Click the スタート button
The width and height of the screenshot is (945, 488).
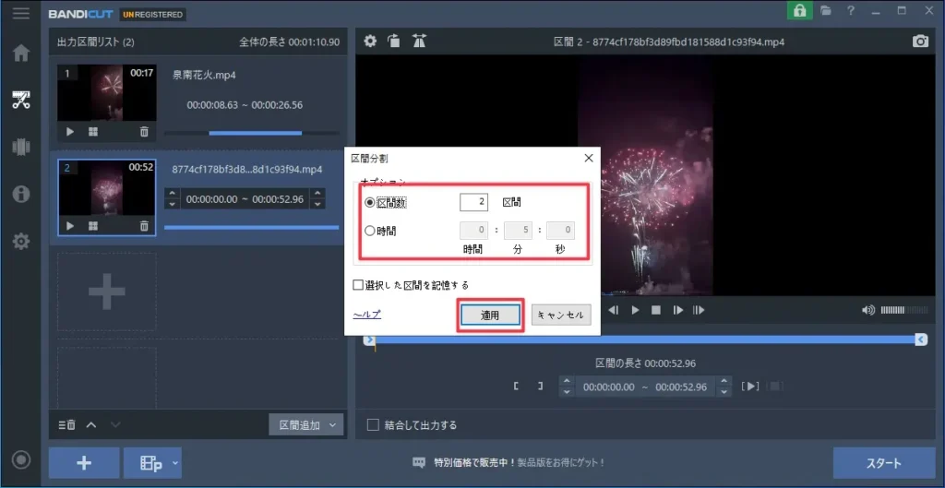click(x=884, y=463)
